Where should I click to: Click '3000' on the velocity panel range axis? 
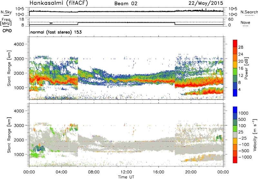click(19, 125)
